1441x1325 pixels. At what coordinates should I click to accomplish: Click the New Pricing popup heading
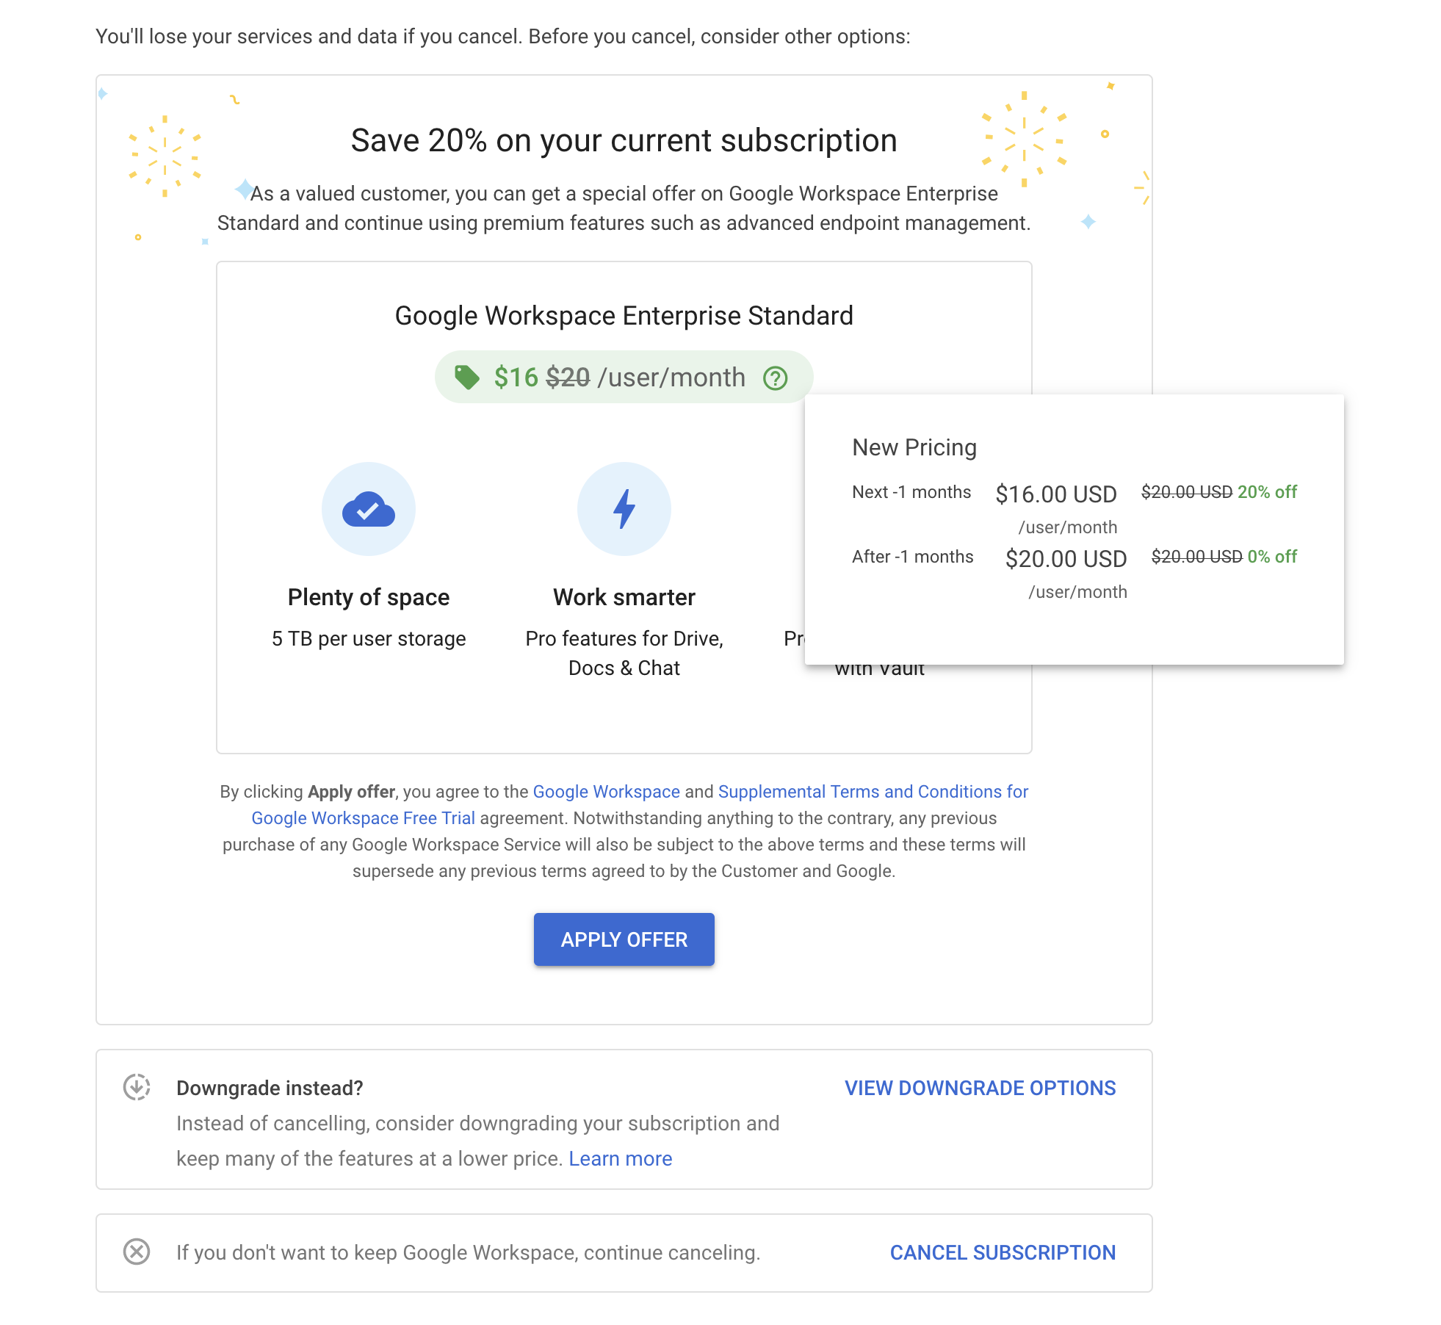pyautogui.click(x=914, y=447)
